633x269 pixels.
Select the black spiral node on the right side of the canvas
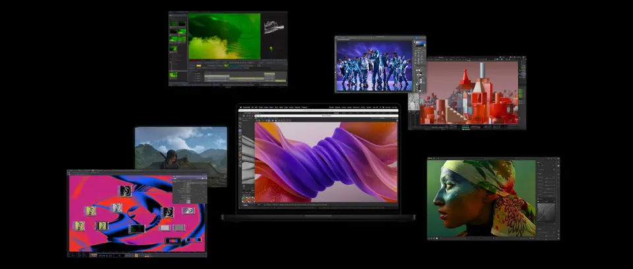pyautogui.click(x=167, y=212)
